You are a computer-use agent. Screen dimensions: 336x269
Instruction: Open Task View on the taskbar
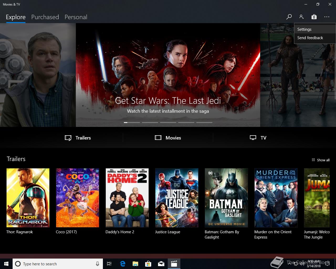109,264
